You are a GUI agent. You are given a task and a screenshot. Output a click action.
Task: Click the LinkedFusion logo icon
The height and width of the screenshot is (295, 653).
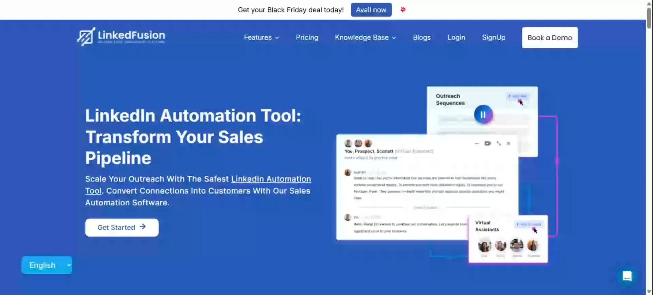pyautogui.click(x=86, y=37)
